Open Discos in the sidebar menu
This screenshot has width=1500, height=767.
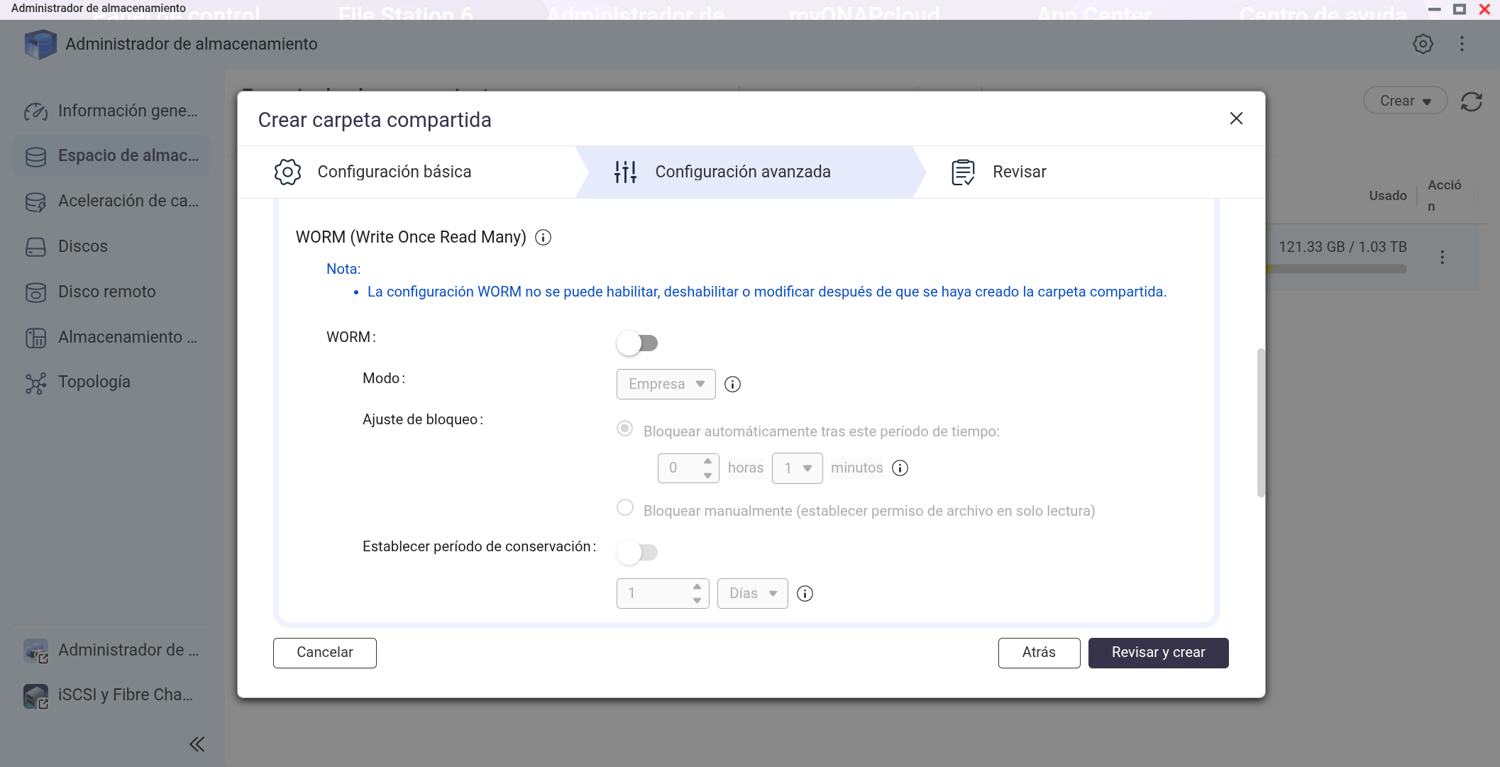coord(82,247)
